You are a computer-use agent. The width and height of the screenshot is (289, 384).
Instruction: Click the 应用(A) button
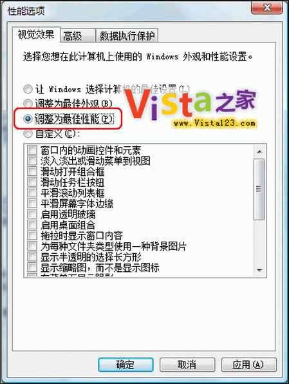click(x=249, y=365)
